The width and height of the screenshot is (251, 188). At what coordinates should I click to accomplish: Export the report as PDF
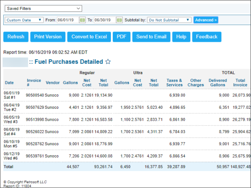[x=121, y=37]
